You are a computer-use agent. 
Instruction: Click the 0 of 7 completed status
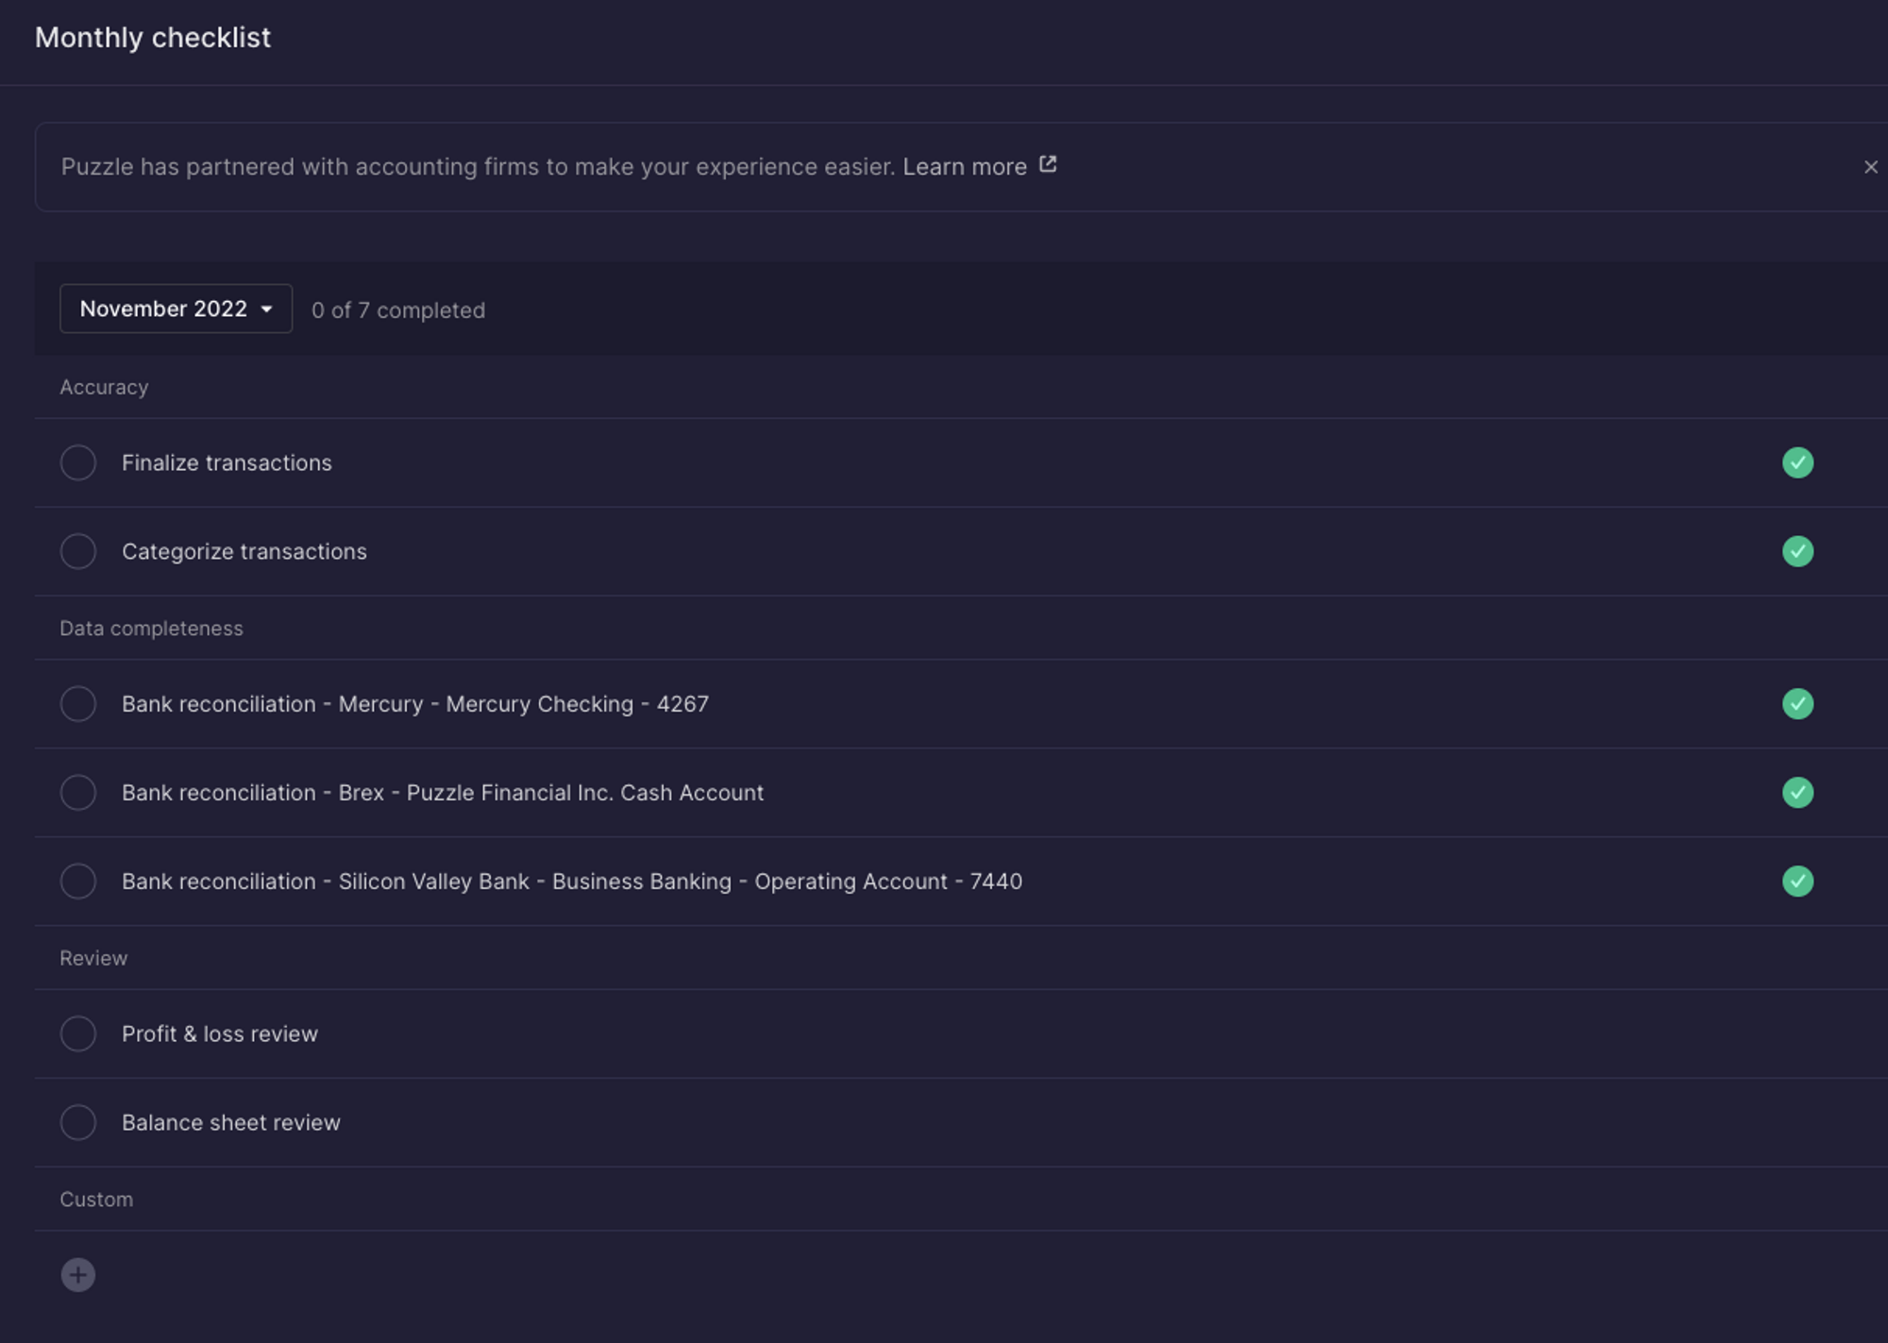(x=397, y=311)
